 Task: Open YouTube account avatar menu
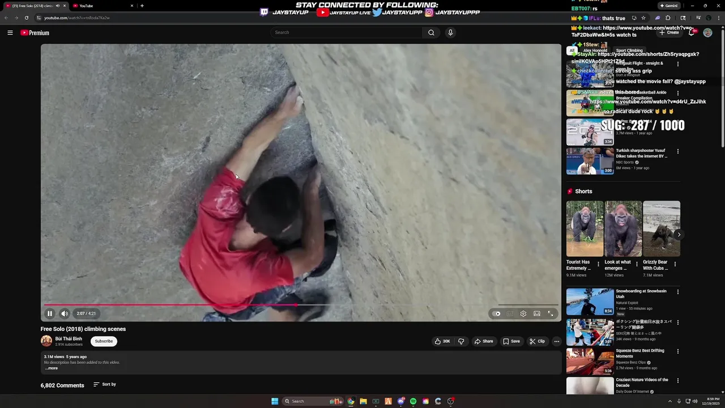click(x=707, y=33)
